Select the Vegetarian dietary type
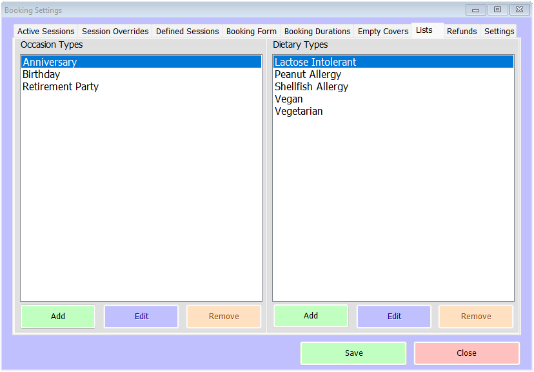This screenshot has height=372, width=534. [299, 111]
